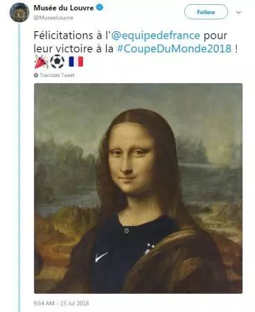Click the tweet text starting with Félicitations
Image resolution: width=255 pixels, height=312 pixels.
click(136, 42)
